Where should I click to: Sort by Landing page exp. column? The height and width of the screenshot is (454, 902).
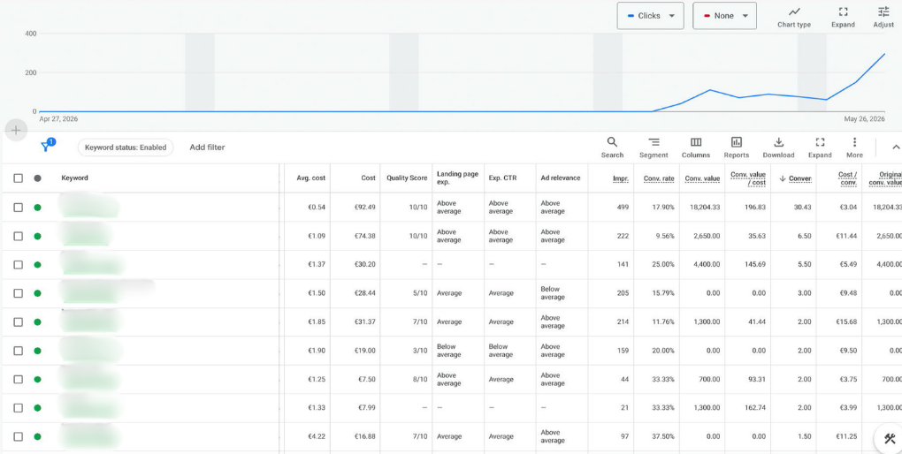point(457,178)
